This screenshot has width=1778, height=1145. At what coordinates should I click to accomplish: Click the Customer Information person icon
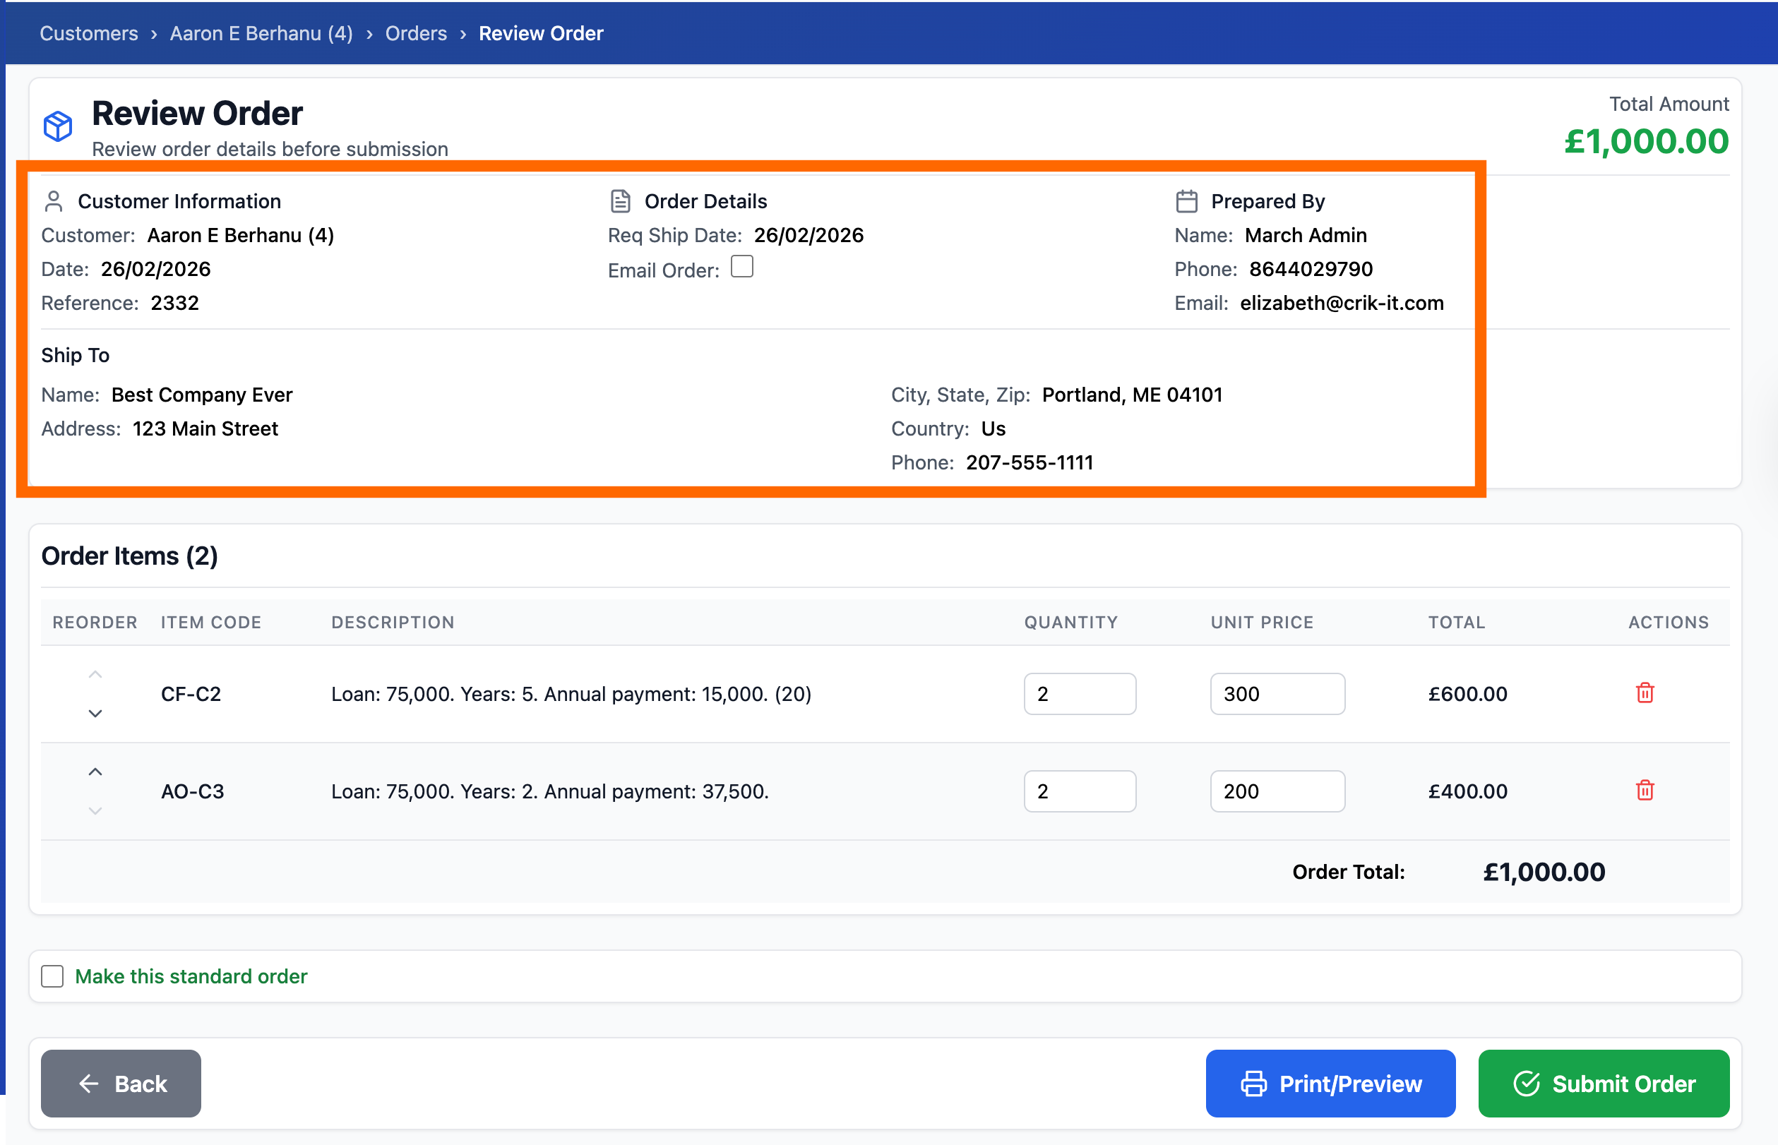pyautogui.click(x=54, y=201)
